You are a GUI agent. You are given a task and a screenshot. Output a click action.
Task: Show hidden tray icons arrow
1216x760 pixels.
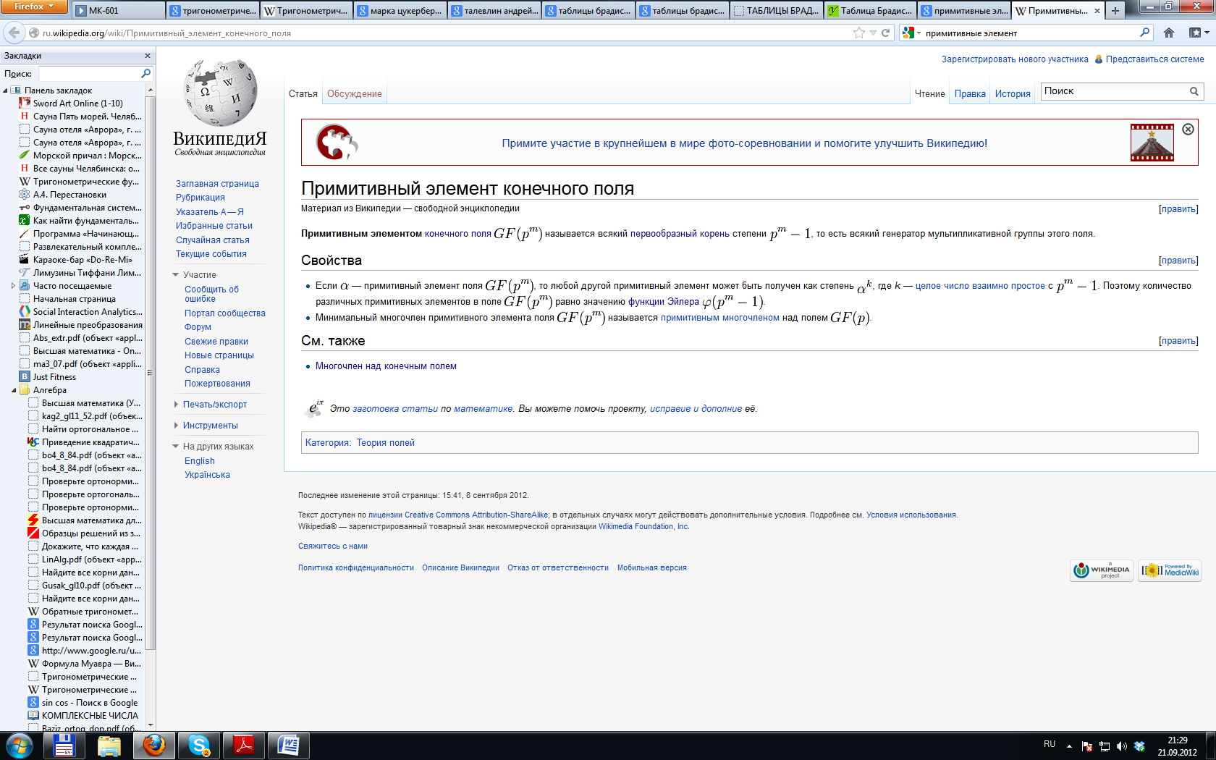(1069, 746)
